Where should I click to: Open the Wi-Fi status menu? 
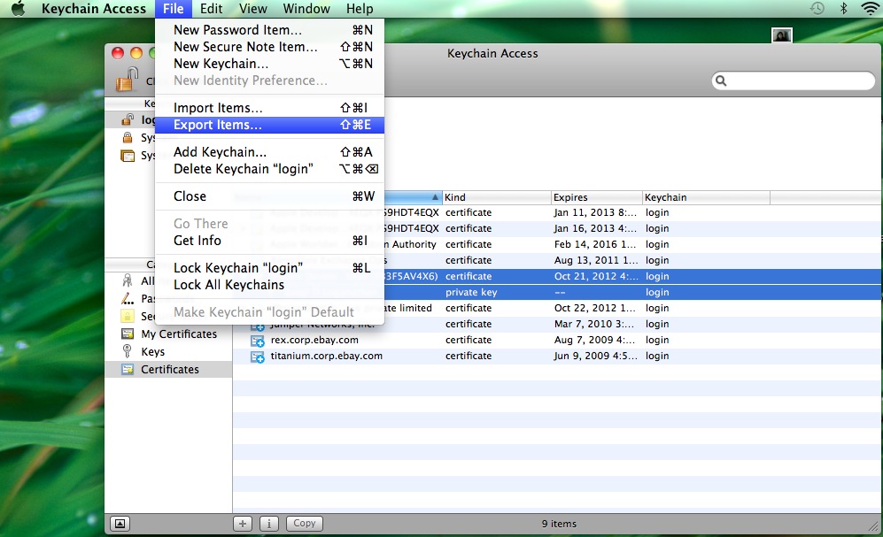click(x=870, y=9)
